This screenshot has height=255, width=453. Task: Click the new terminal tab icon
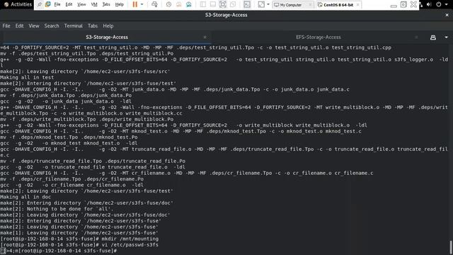pos(433,38)
